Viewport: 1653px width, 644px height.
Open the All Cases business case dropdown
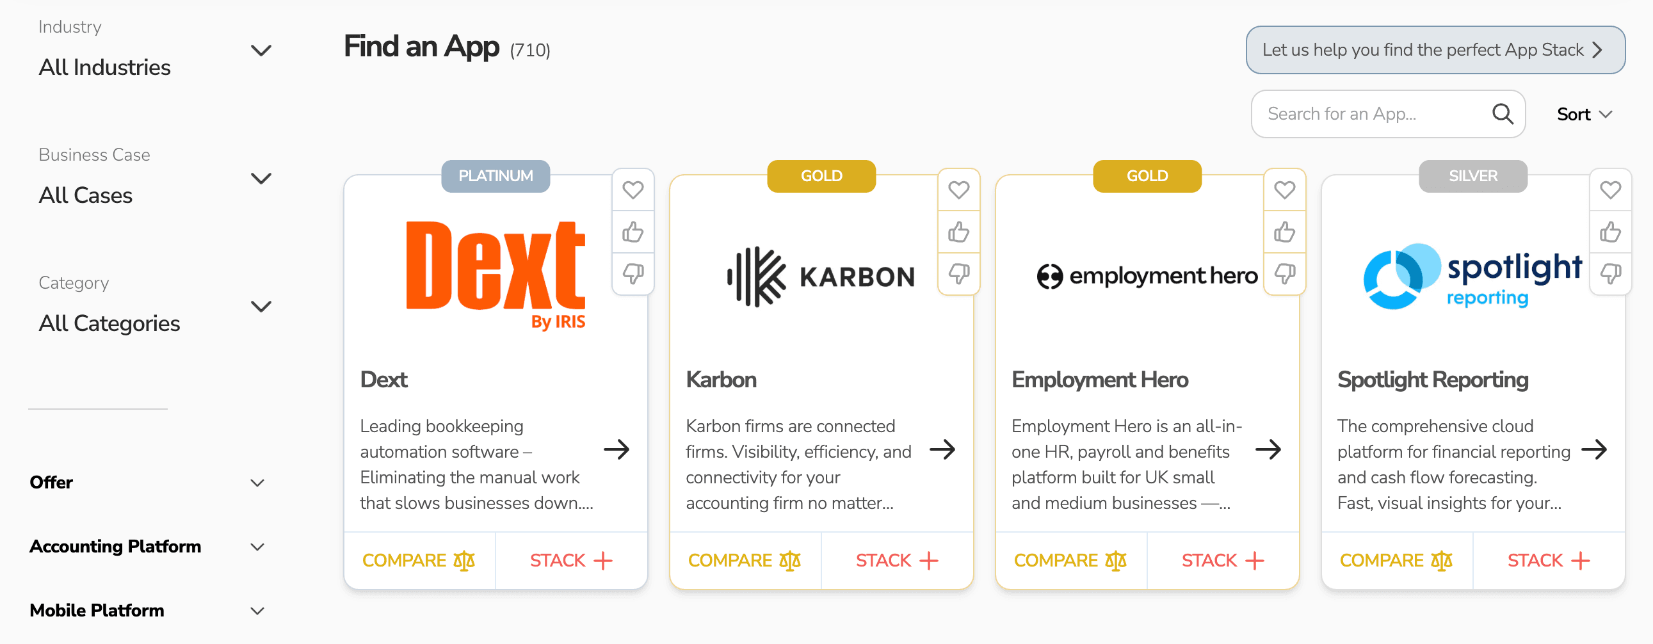click(x=261, y=179)
